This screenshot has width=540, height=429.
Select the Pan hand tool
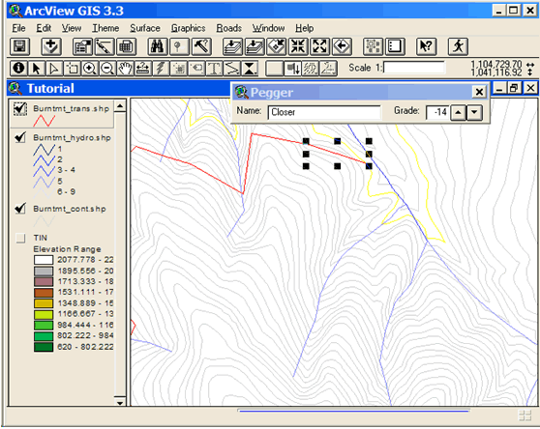[x=126, y=68]
